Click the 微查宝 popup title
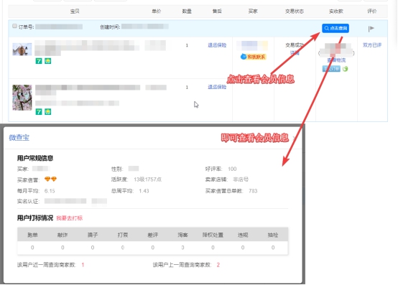 tap(19, 138)
